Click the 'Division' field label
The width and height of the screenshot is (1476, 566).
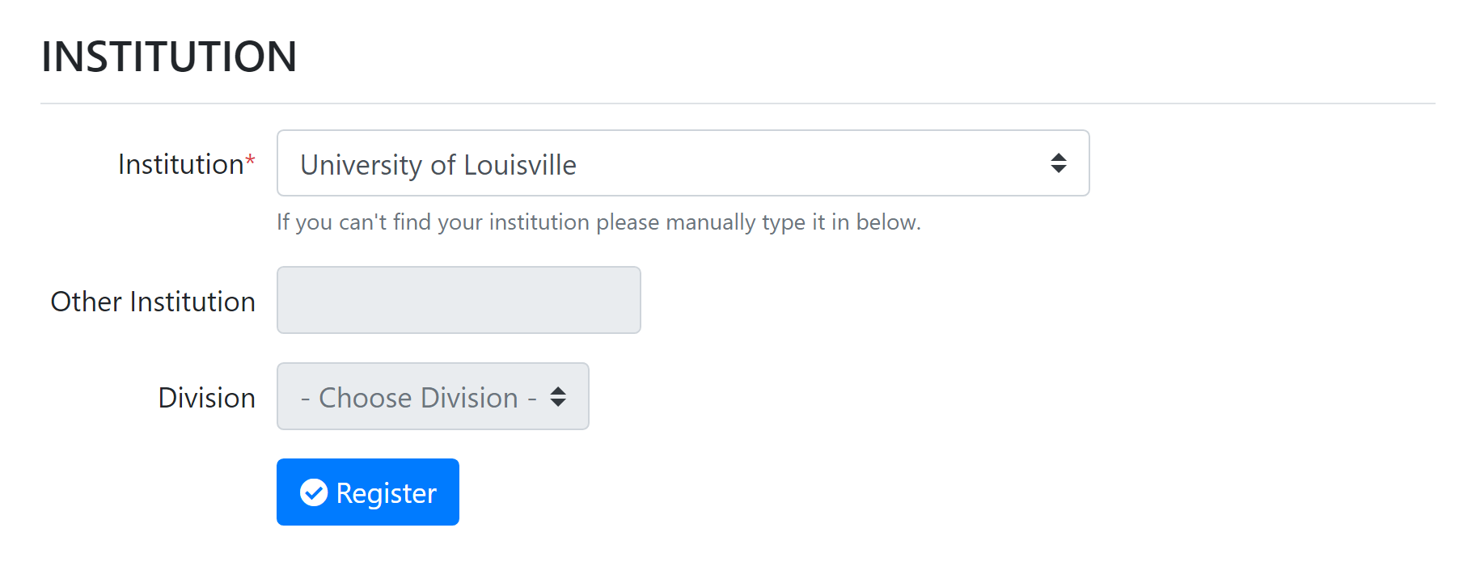click(206, 398)
